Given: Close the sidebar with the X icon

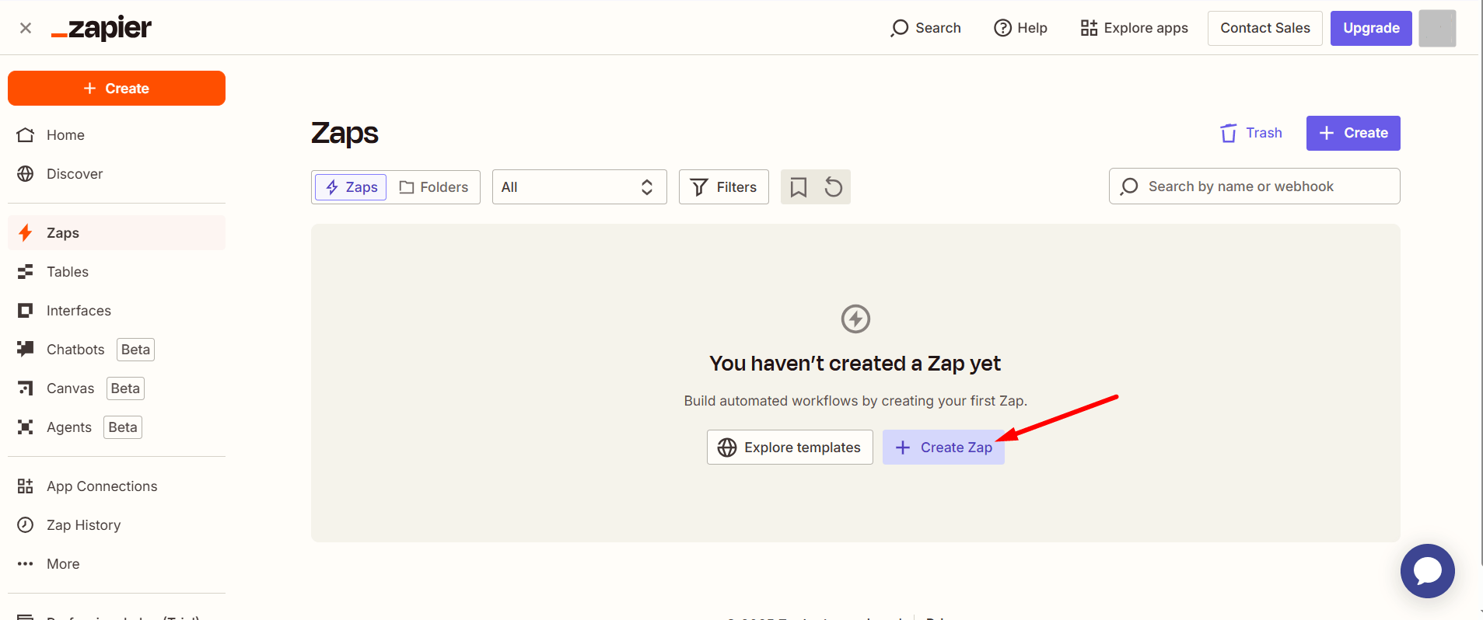Looking at the screenshot, I should click(26, 28).
